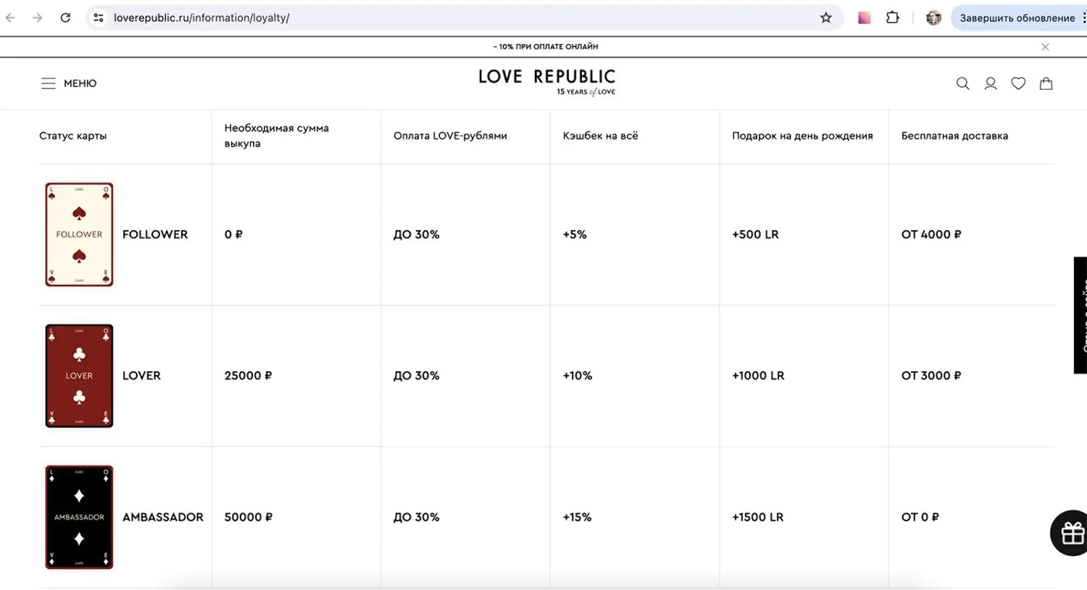Click the AMBASSADOR card image
The image size is (1087, 590).
(x=79, y=517)
